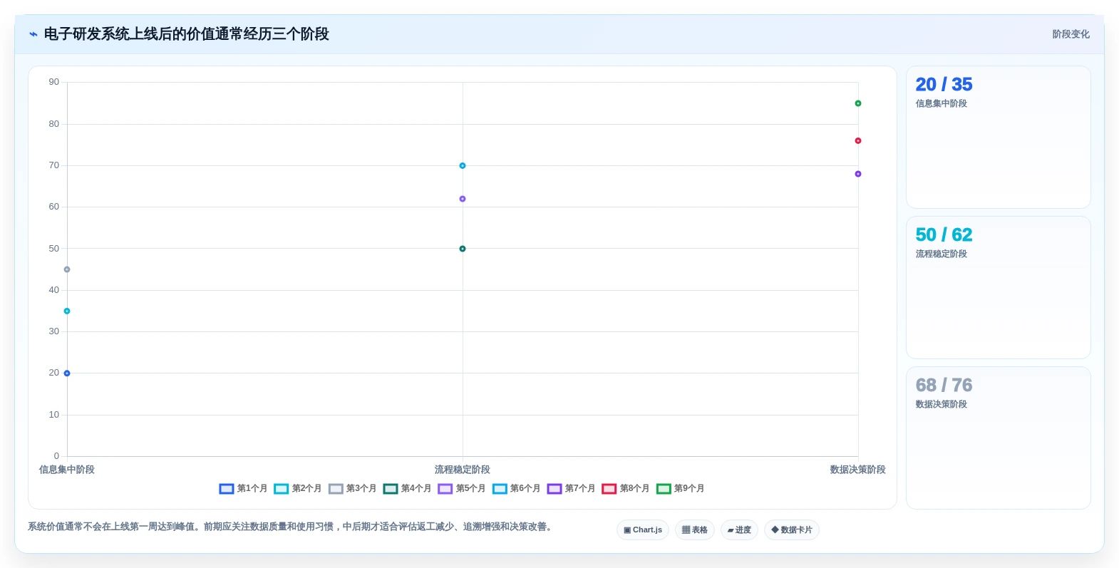Click the 表格 tag button
This screenshot has height=568, width=1119.
coord(695,530)
